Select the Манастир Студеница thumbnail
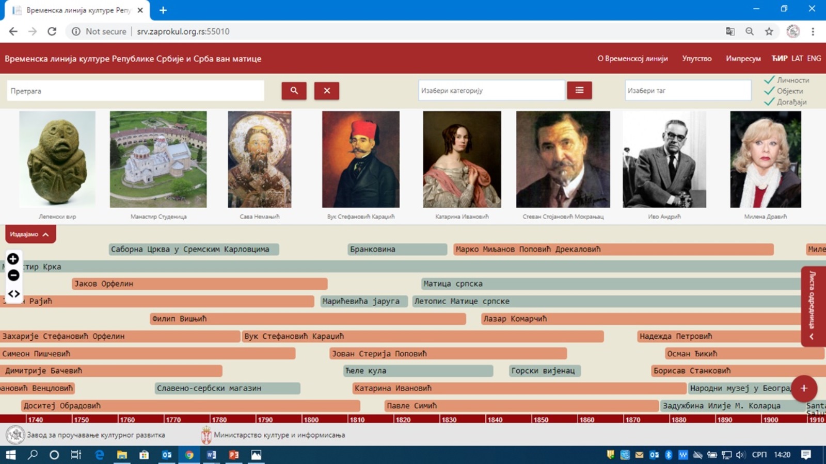The height and width of the screenshot is (464, 826). pyautogui.click(x=158, y=159)
